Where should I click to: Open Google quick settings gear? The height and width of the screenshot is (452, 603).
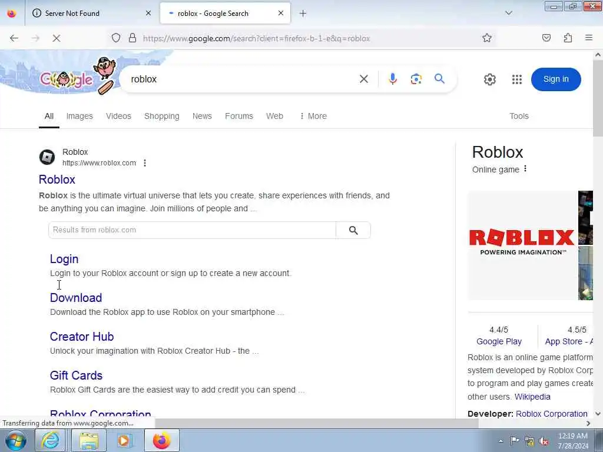pos(489,79)
